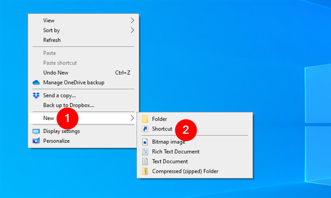
Task: Expand the Sort by submenu arrow
Action: coord(132,30)
